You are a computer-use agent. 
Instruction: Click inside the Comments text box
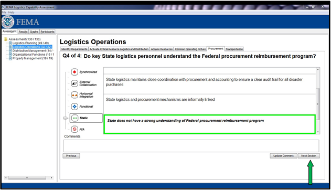191,146
